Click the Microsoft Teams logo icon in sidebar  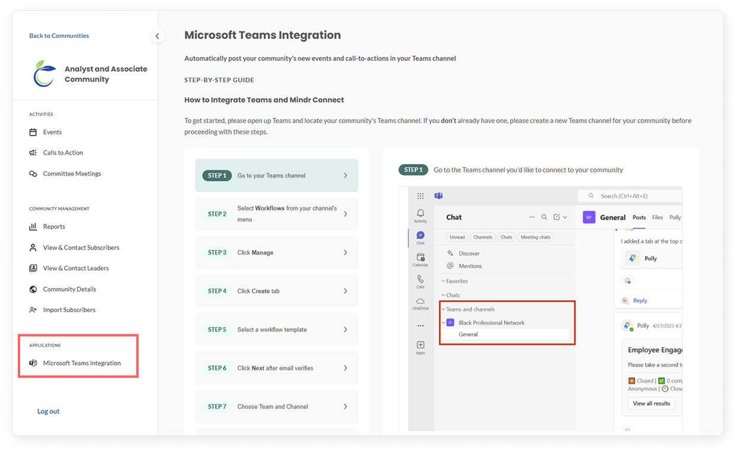33,363
